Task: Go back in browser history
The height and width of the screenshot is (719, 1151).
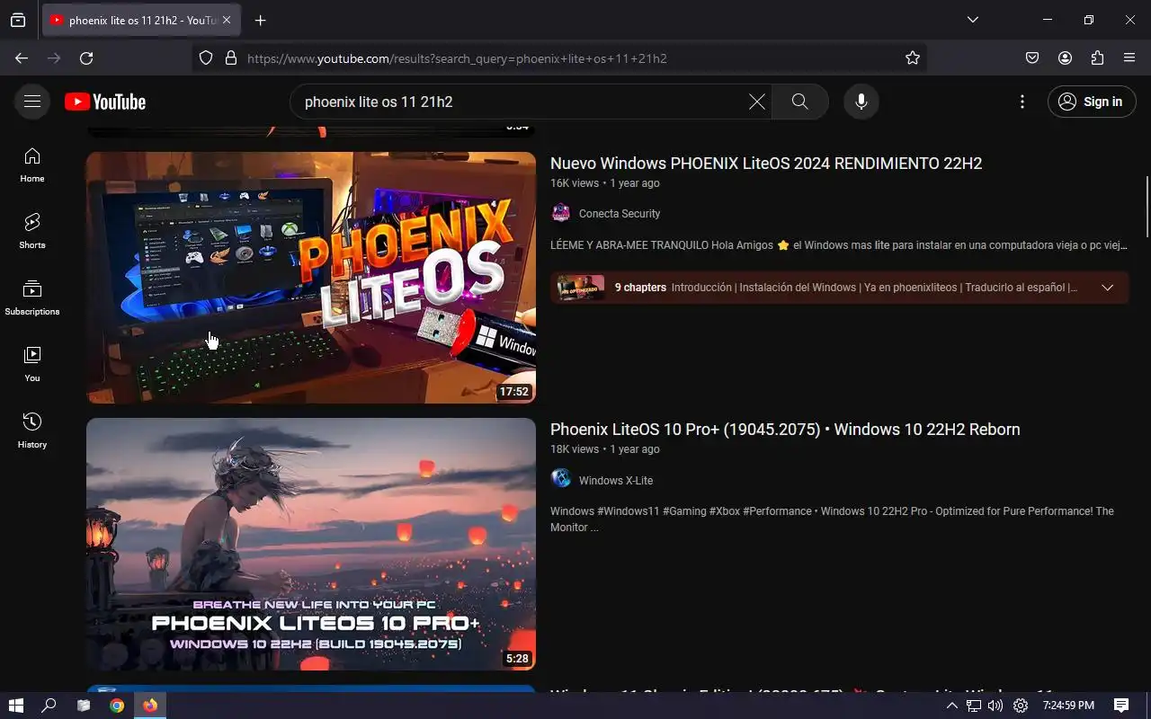Action: [x=22, y=58]
